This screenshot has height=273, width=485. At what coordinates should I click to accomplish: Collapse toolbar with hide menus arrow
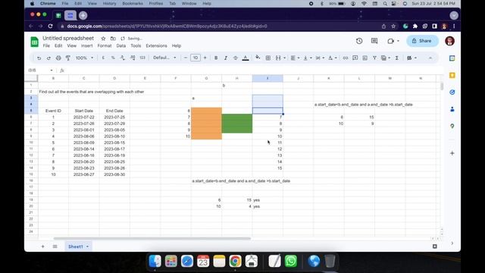click(430, 58)
